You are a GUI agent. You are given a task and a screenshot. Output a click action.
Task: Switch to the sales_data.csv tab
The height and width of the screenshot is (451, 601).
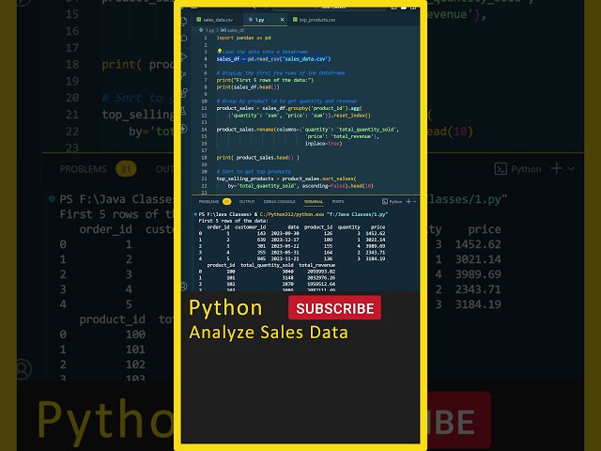pyautogui.click(x=215, y=20)
